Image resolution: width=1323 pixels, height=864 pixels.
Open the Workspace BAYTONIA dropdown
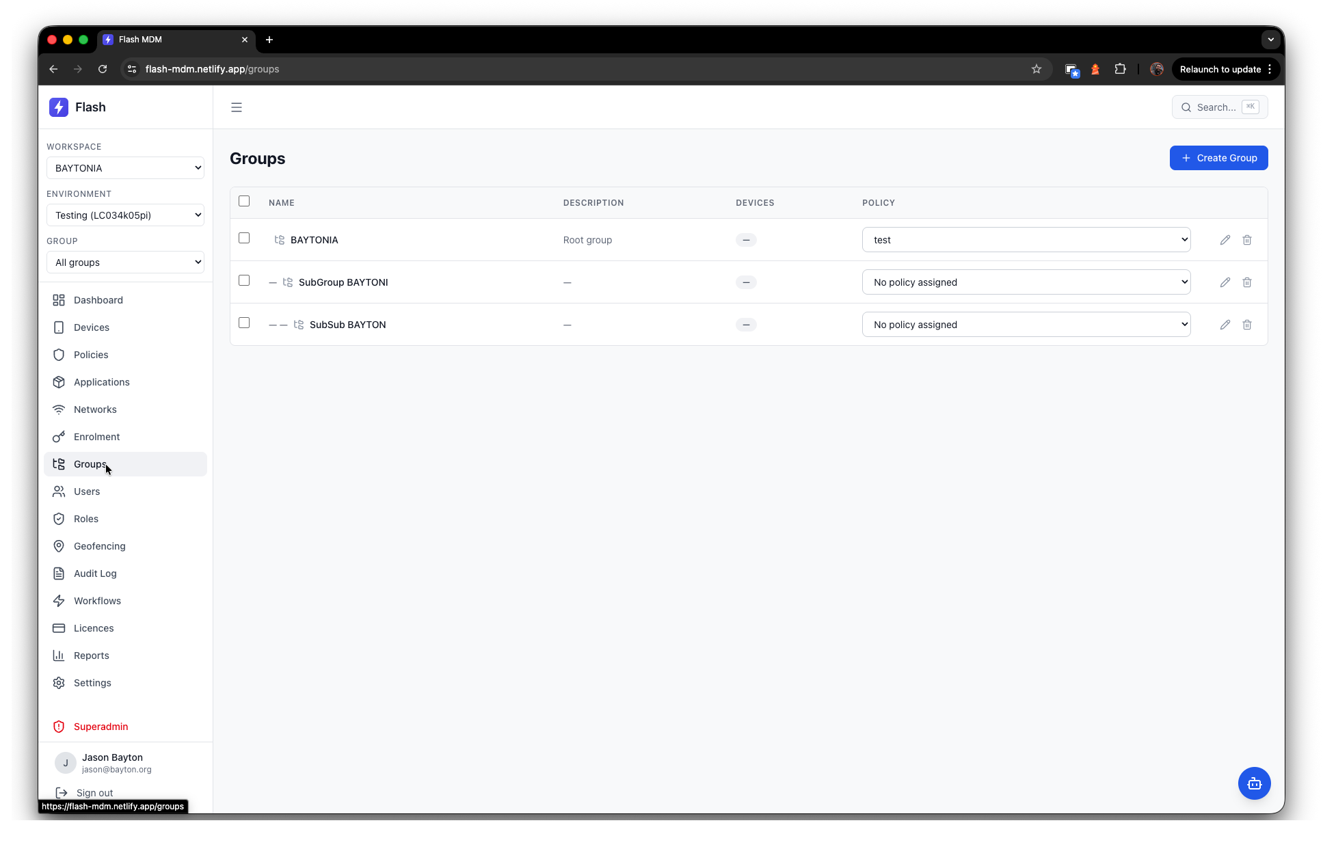coord(125,168)
